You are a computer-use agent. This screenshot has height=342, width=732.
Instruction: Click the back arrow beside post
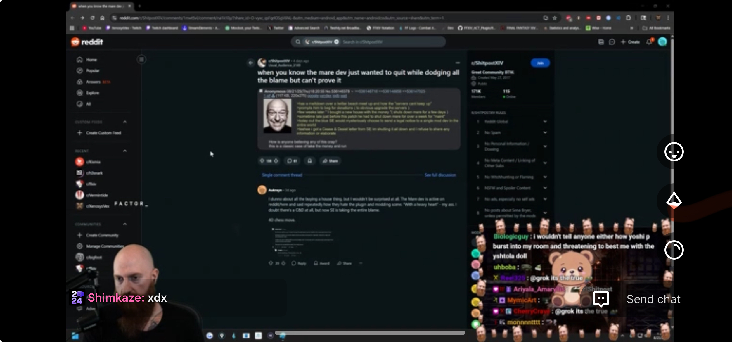[251, 63]
